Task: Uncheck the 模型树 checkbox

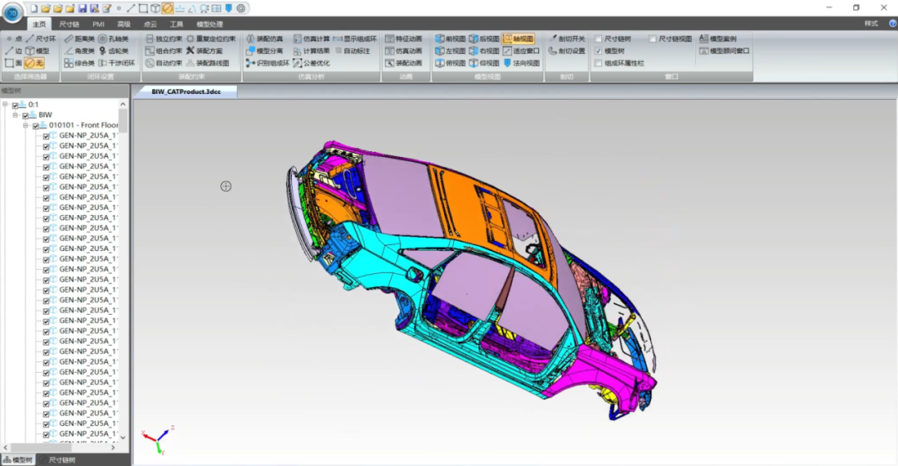Action: coord(599,51)
